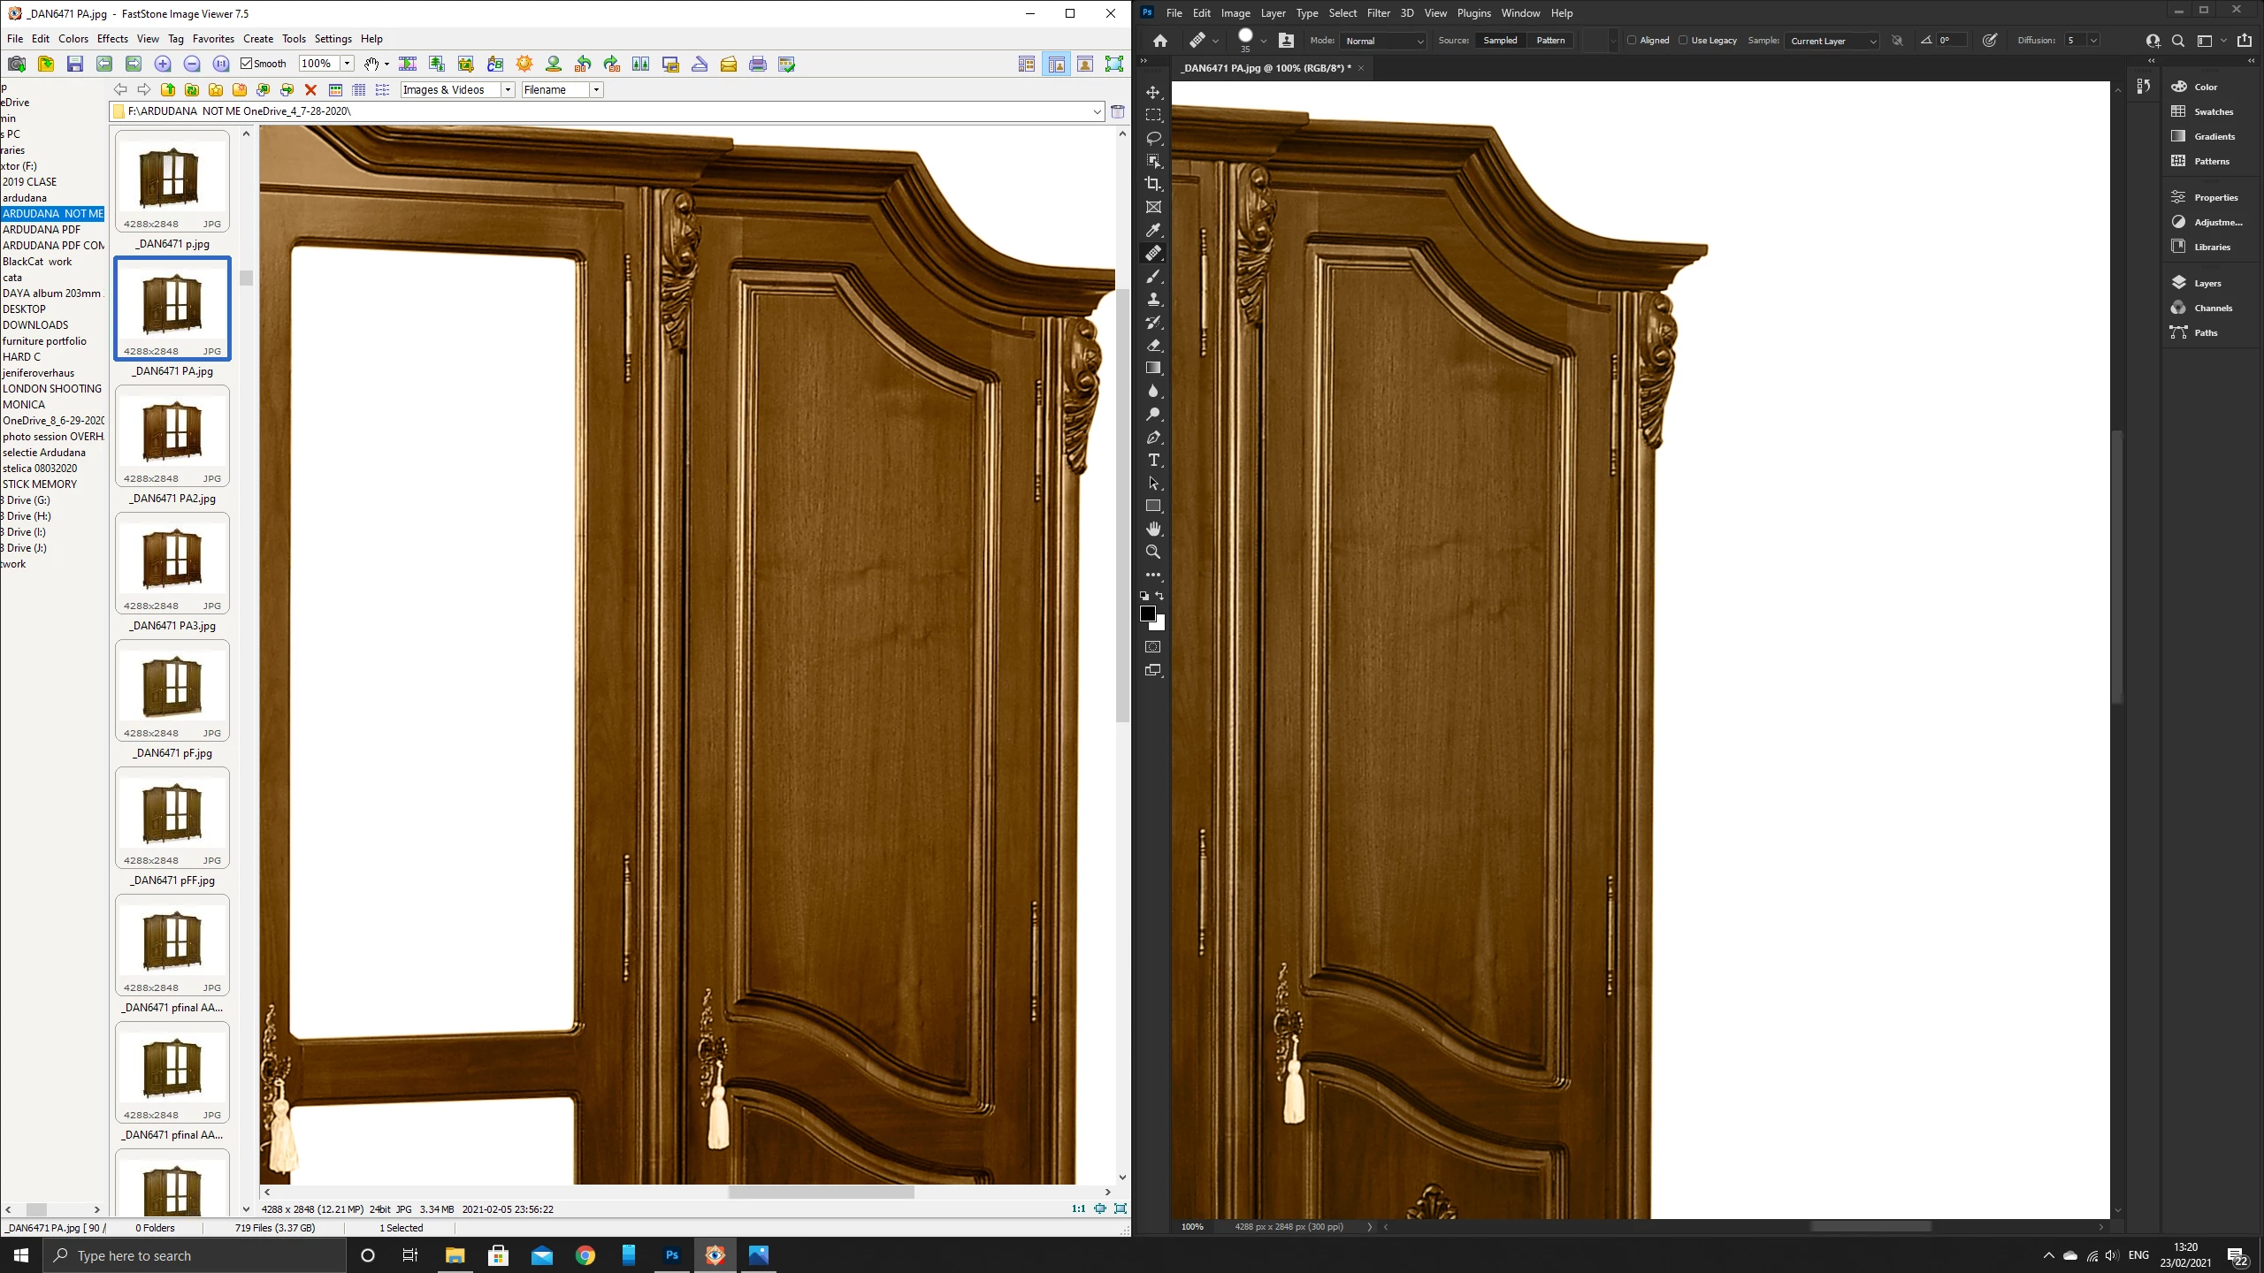Select the Clone Stamp tool
Viewport: 2264px width, 1273px height.
(1153, 299)
